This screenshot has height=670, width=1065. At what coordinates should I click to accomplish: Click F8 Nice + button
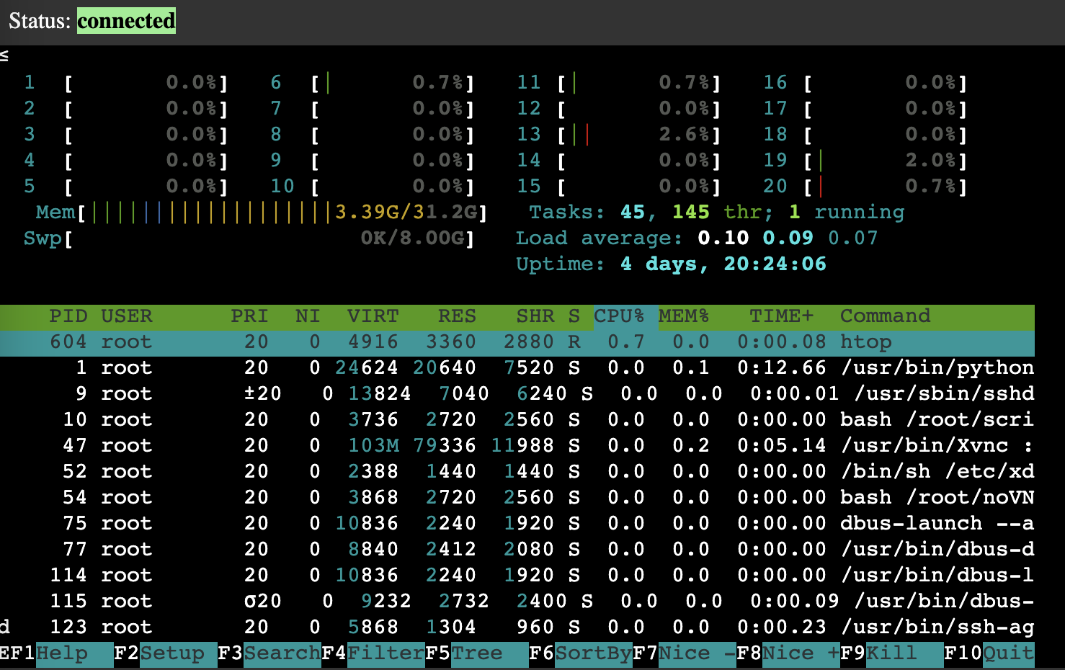[788, 653]
